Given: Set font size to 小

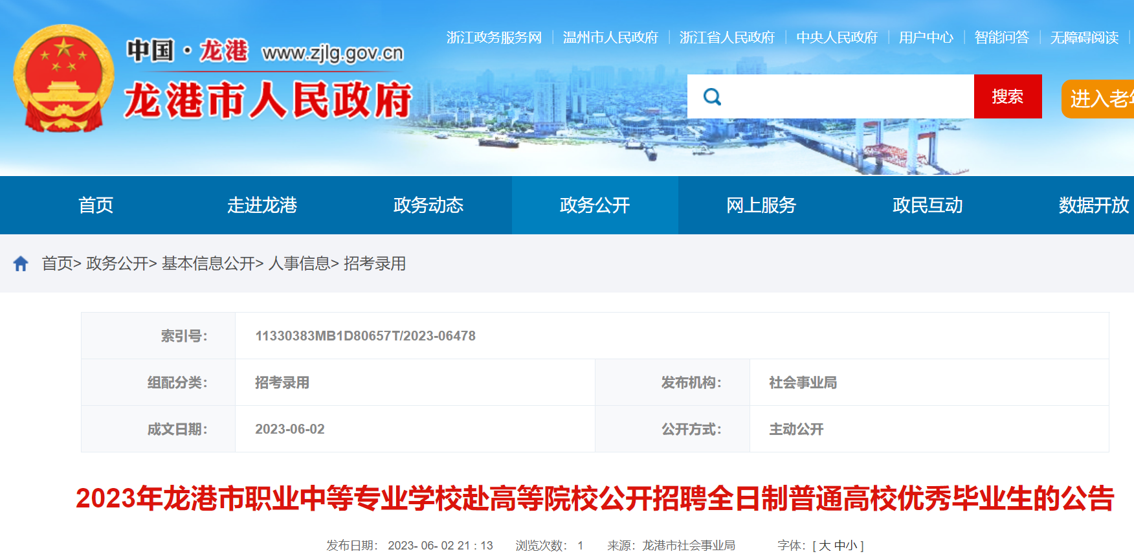Looking at the screenshot, I should pos(852,546).
